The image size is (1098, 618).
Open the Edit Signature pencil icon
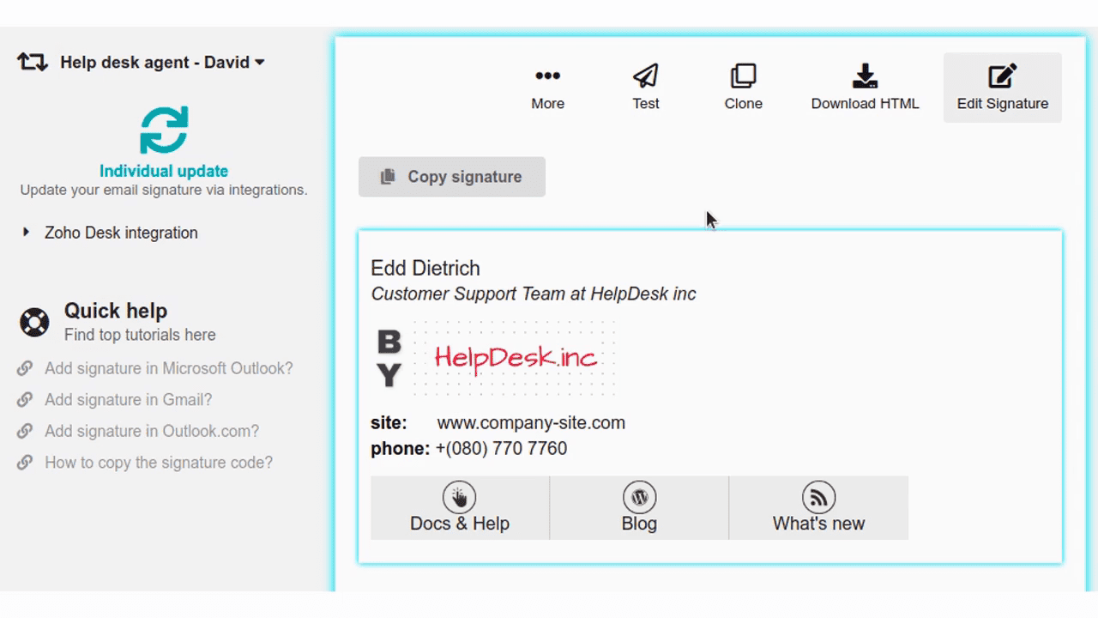1002,76
